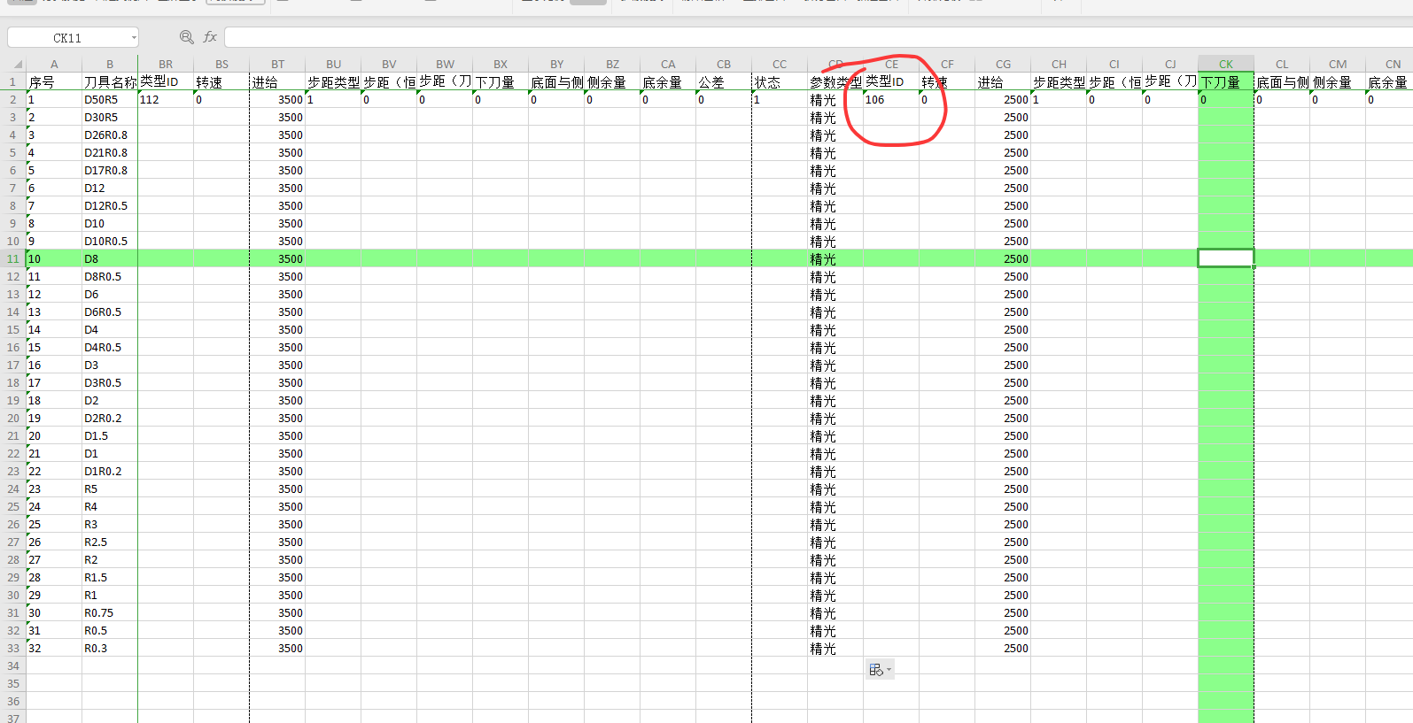Click the tool name cell D26R0.8

point(110,135)
